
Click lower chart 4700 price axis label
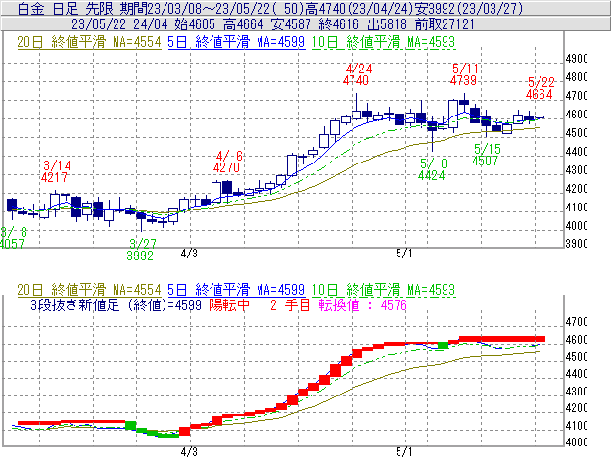[577, 322]
